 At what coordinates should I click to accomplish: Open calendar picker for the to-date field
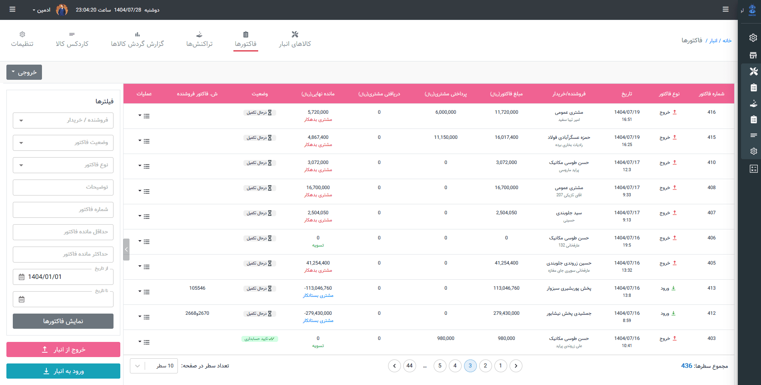click(x=22, y=299)
